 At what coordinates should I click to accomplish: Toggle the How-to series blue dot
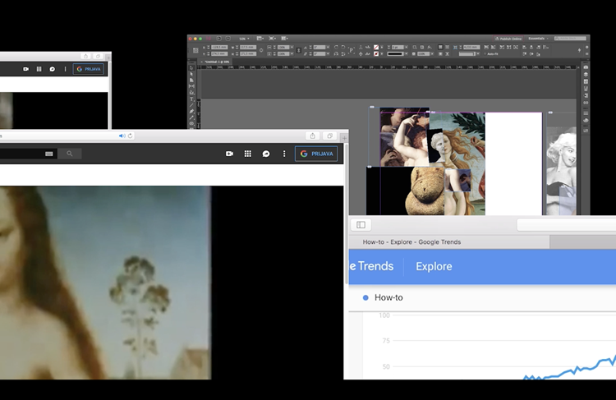coord(365,297)
